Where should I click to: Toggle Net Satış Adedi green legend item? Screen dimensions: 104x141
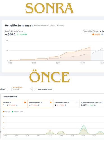tap(17, 112)
